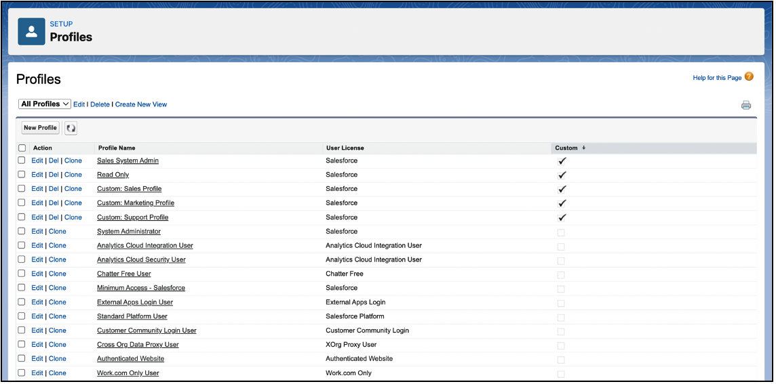The height and width of the screenshot is (384, 776).
Task: Sort by Custom column header
Action: pos(566,148)
